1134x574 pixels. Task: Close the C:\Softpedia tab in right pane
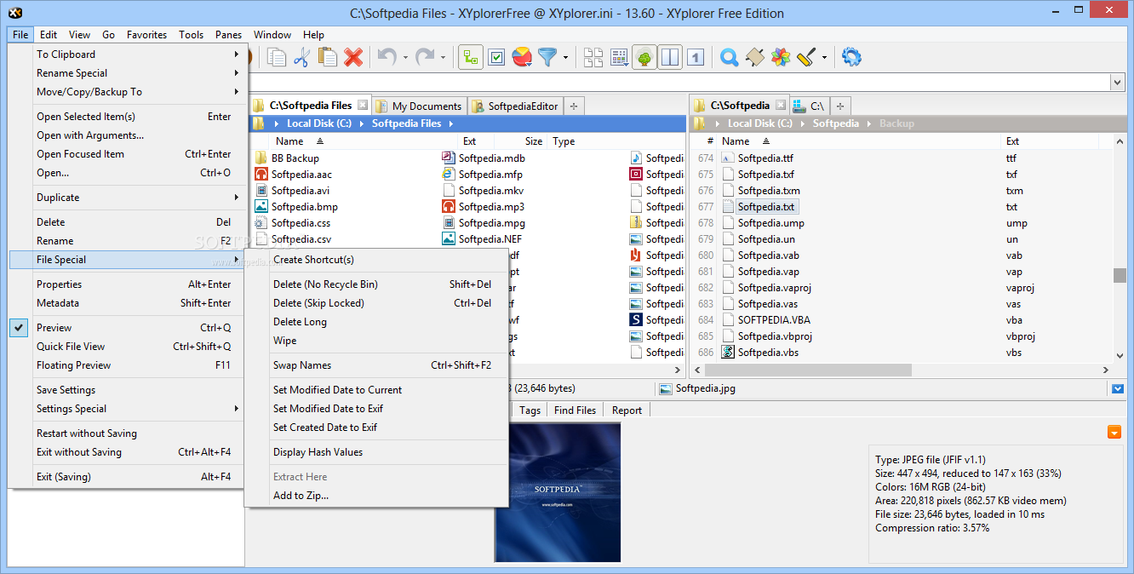(x=780, y=106)
